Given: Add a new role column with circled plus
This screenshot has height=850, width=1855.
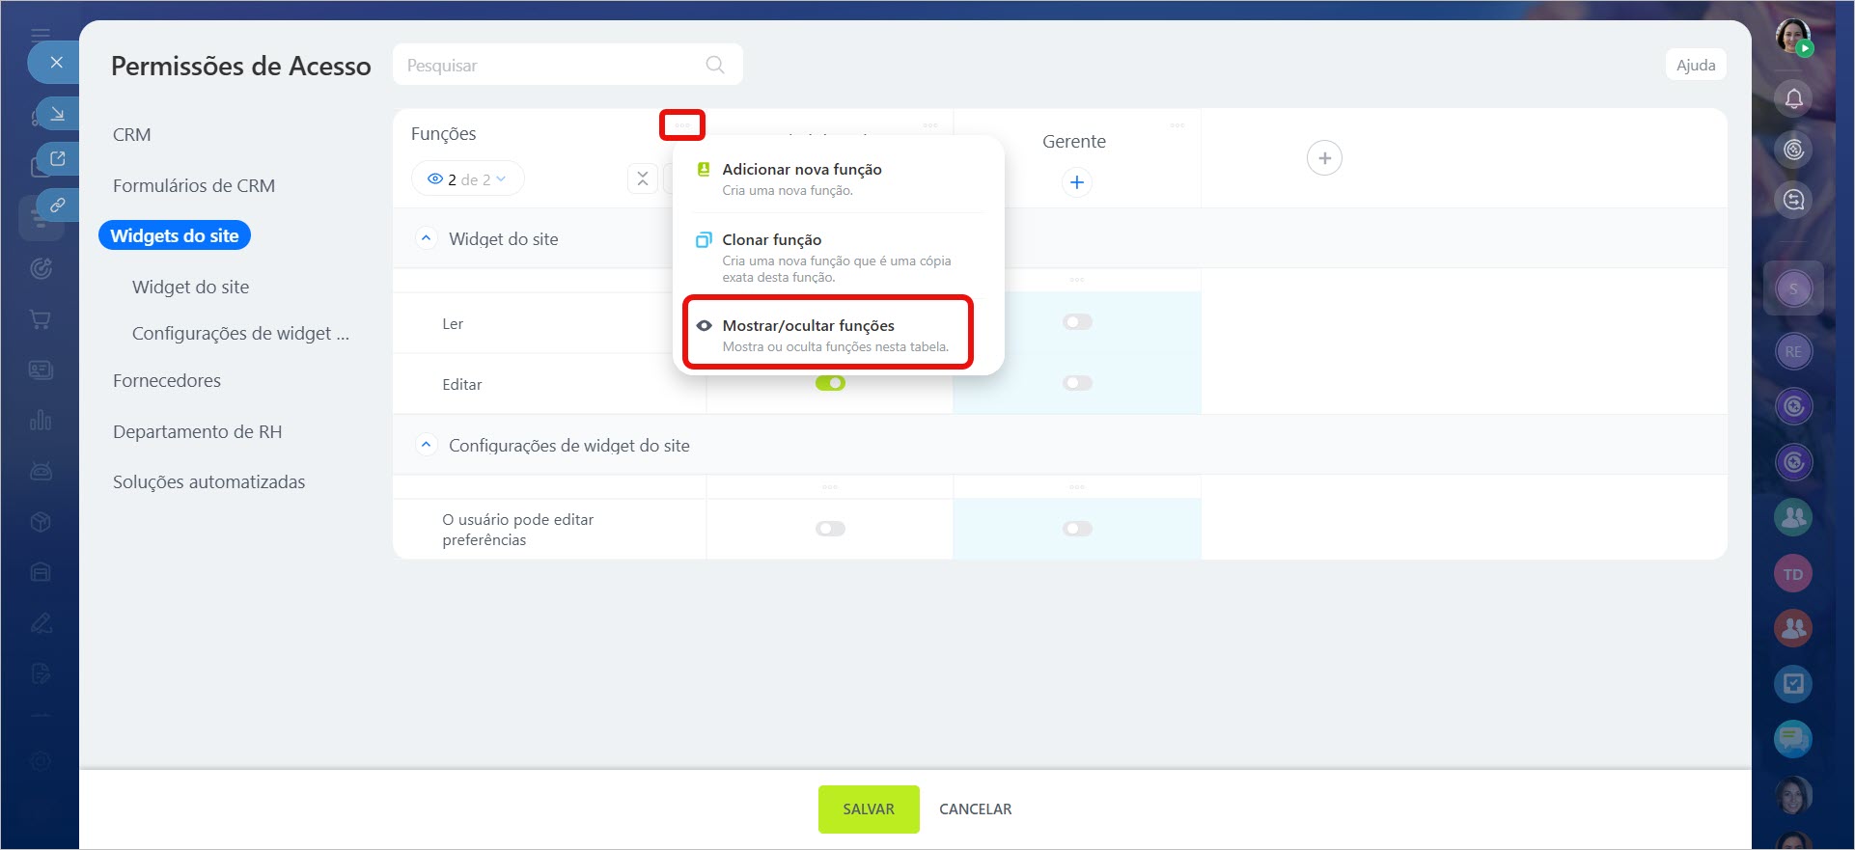Looking at the screenshot, I should pos(1323,158).
